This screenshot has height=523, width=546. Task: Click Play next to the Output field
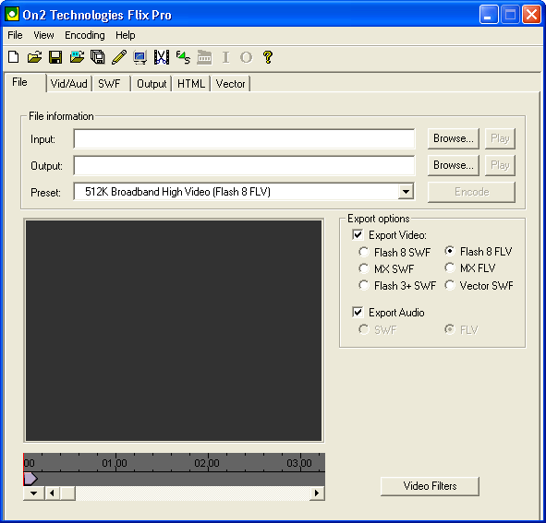[x=500, y=165]
